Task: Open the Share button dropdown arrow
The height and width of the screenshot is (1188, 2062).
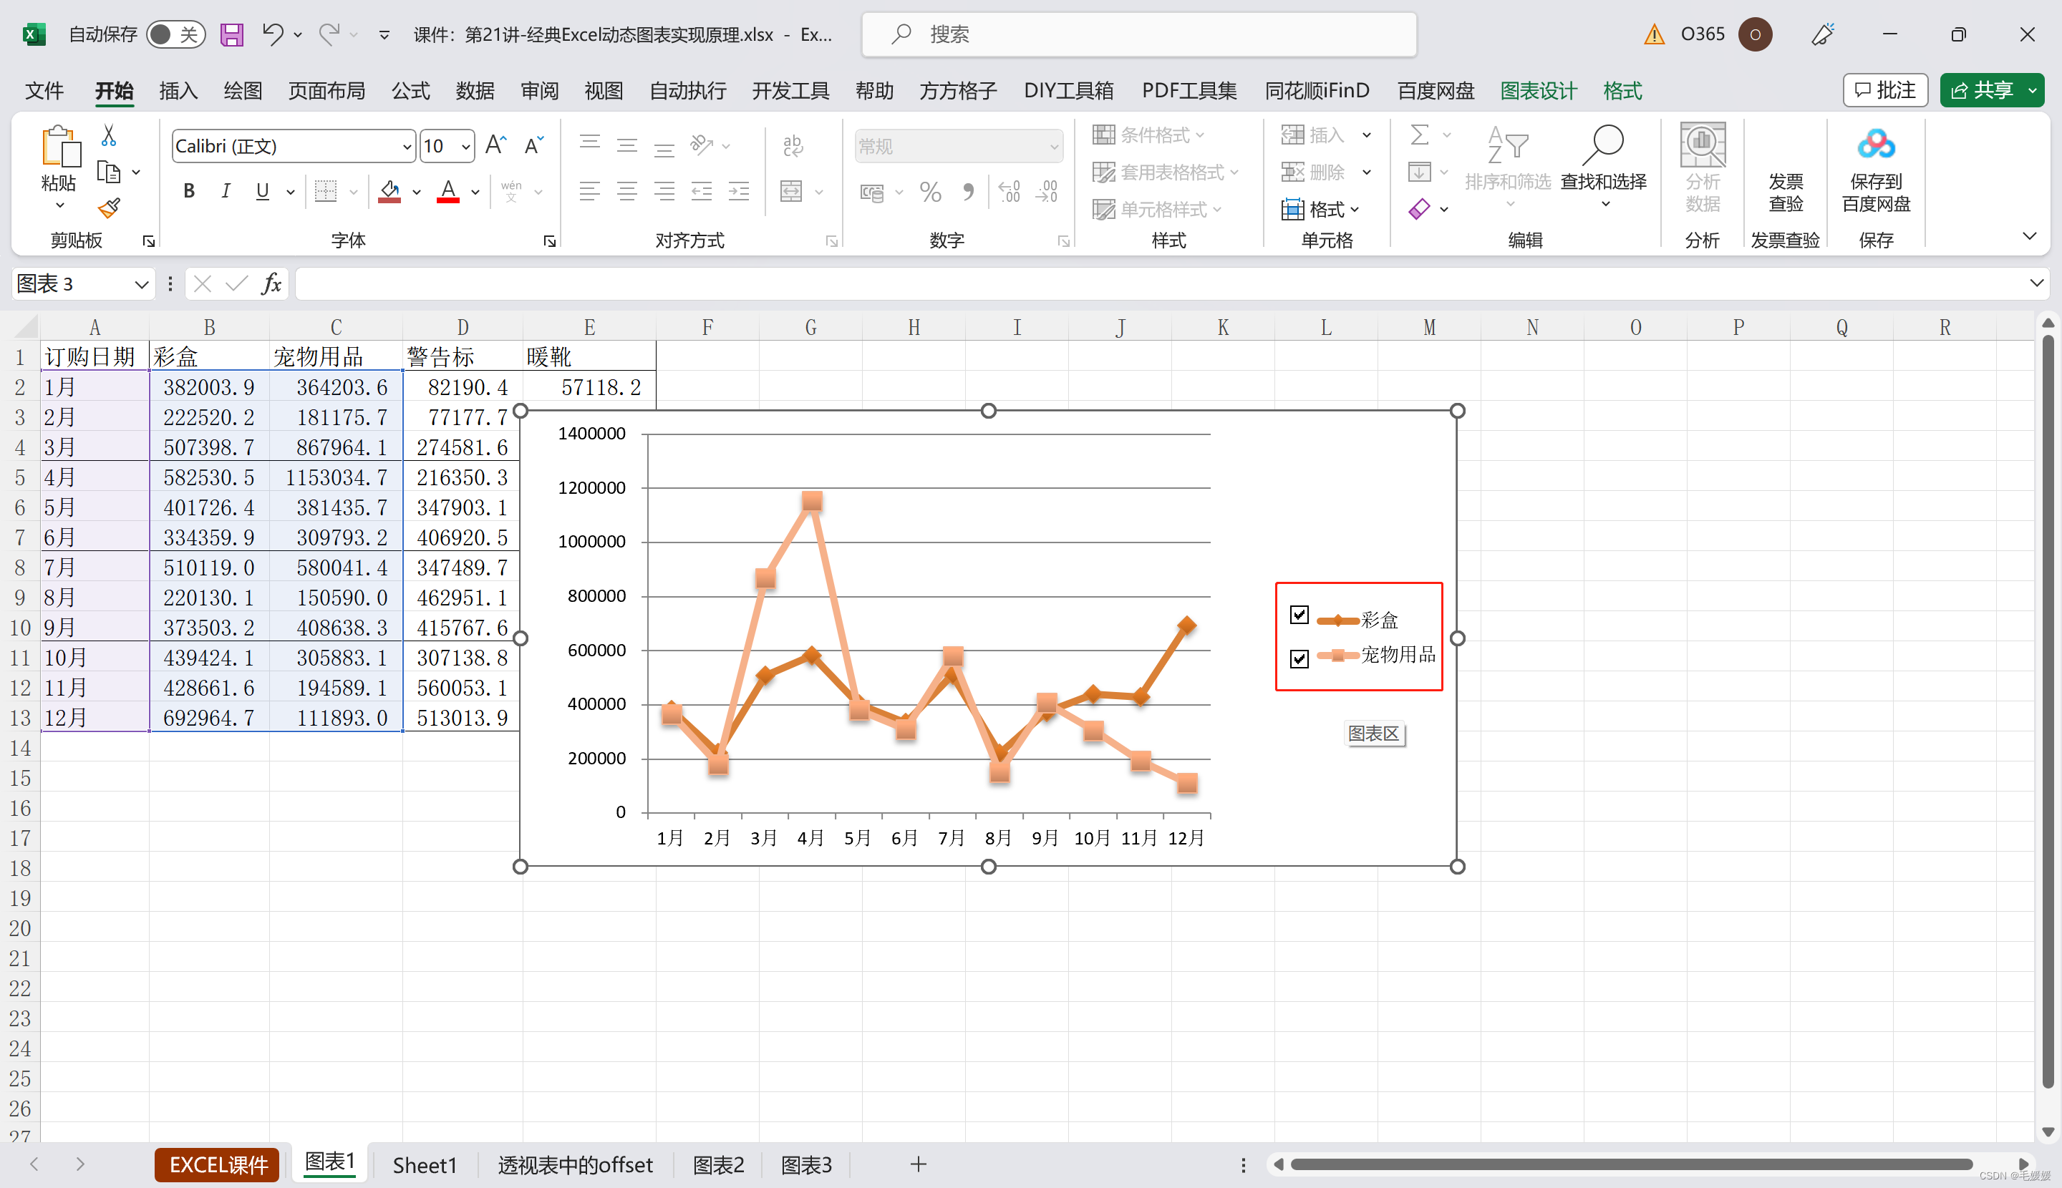Action: point(2032,91)
